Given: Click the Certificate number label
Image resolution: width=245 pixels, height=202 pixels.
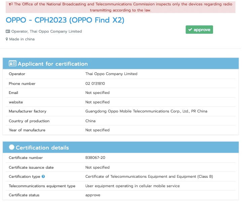Looking at the screenshot, I should coord(26,158).
